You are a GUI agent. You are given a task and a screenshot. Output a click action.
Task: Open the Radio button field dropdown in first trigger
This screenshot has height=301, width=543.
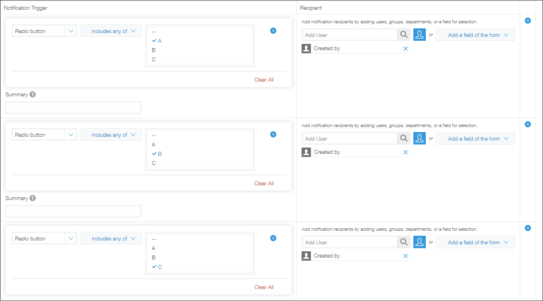pos(44,31)
